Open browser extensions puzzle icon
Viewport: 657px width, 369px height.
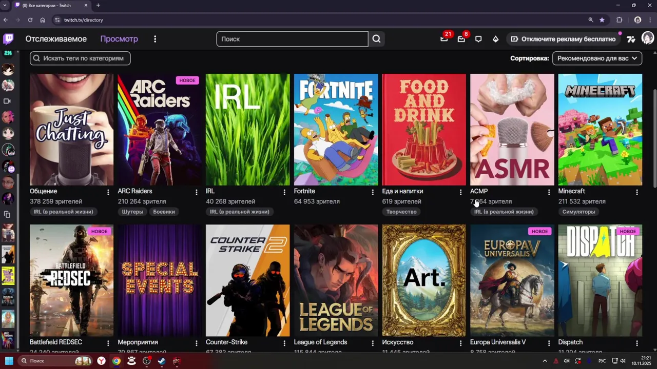click(620, 20)
